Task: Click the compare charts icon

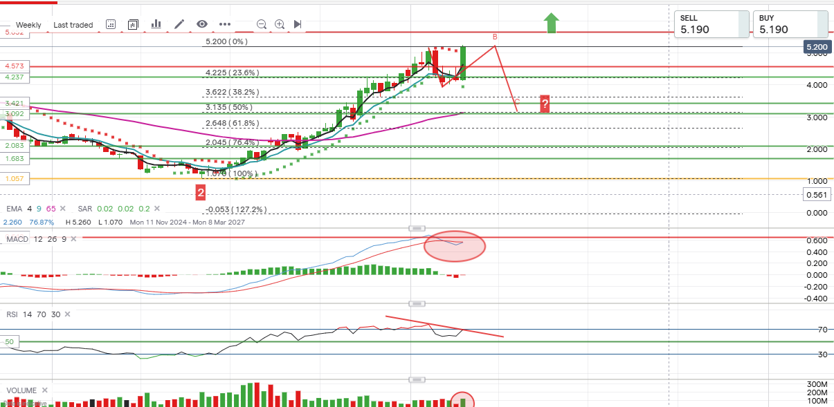Action: click(133, 24)
